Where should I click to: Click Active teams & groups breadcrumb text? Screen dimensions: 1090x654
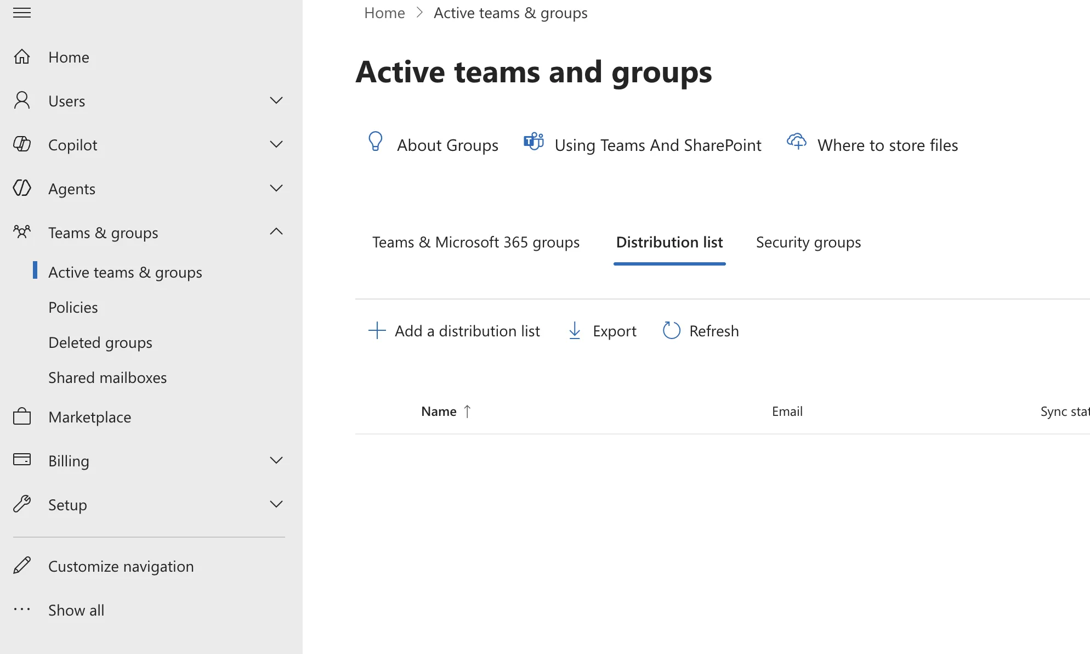coord(510,13)
